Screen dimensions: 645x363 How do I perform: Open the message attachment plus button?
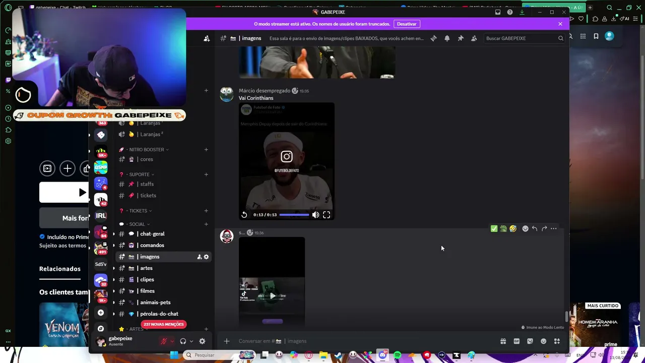click(x=227, y=341)
